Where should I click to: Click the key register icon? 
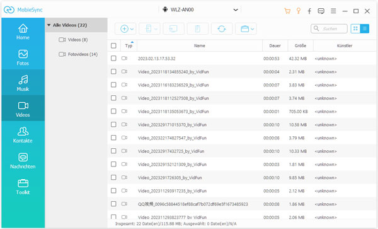[x=299, y=11]
